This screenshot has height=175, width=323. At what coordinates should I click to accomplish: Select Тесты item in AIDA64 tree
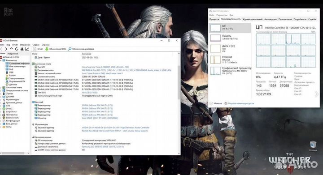coord(7,127)
